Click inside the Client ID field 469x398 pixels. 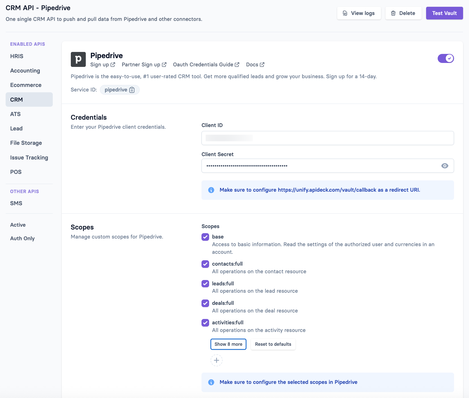click(327, 138)
